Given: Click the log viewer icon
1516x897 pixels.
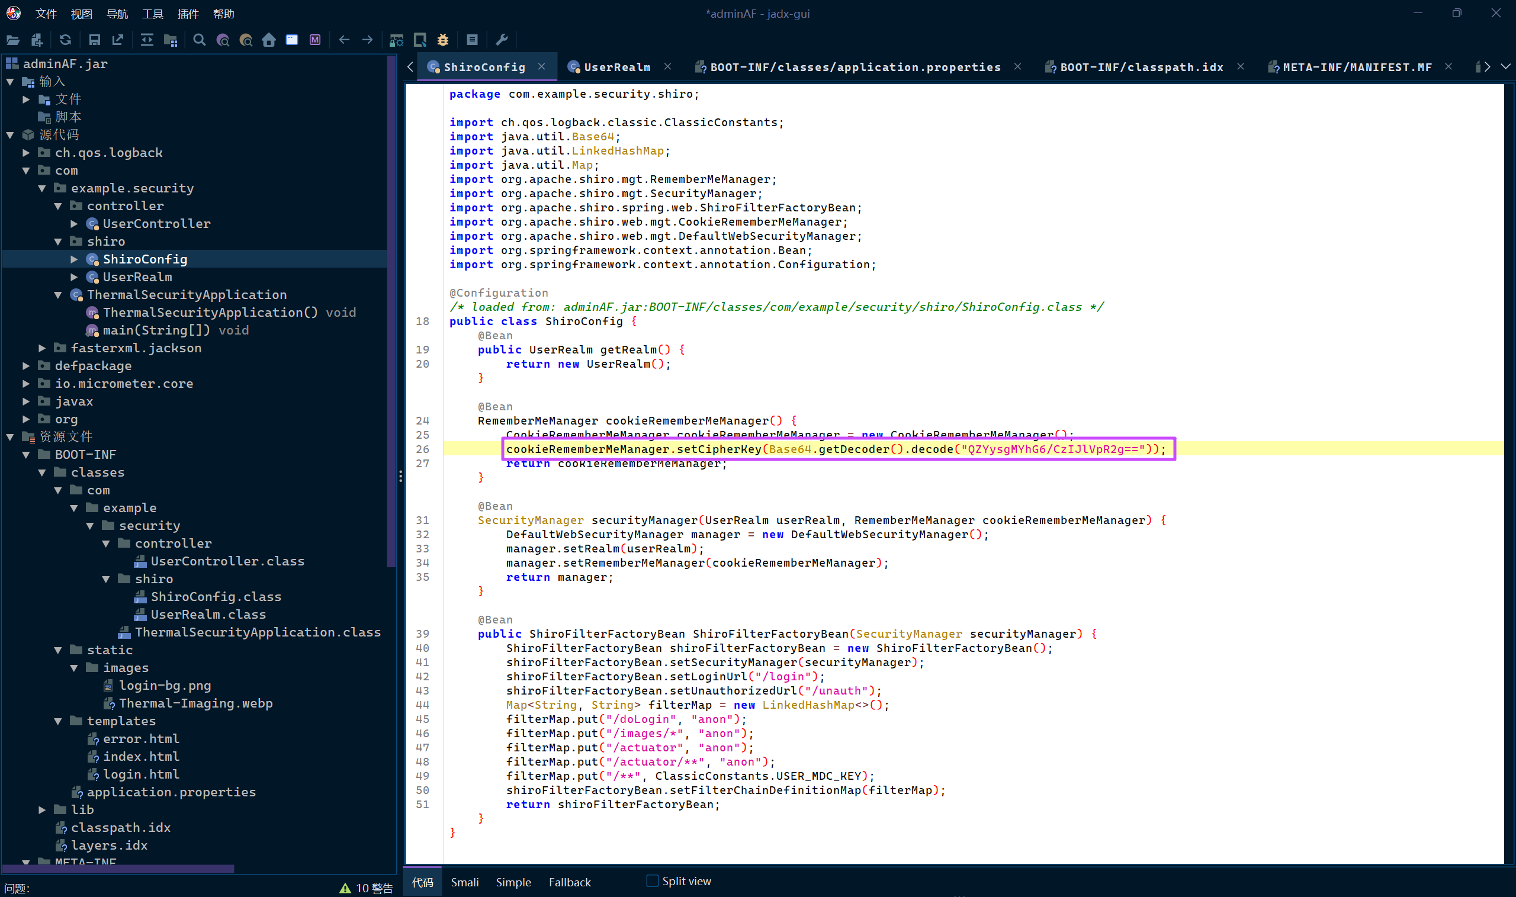Looking at the screenshot, I should click(x=472, y=40).
